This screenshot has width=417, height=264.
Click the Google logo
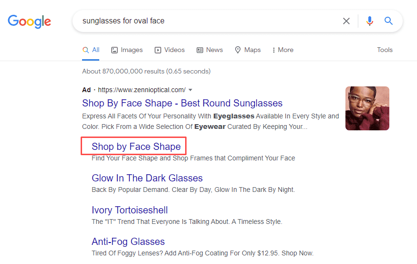tap(30, 21)
